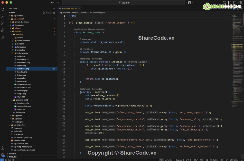This screenshot has width=244, height=161.
Task: Toggle the secondary side bar visibility
Action: click(x=240, y=3)
